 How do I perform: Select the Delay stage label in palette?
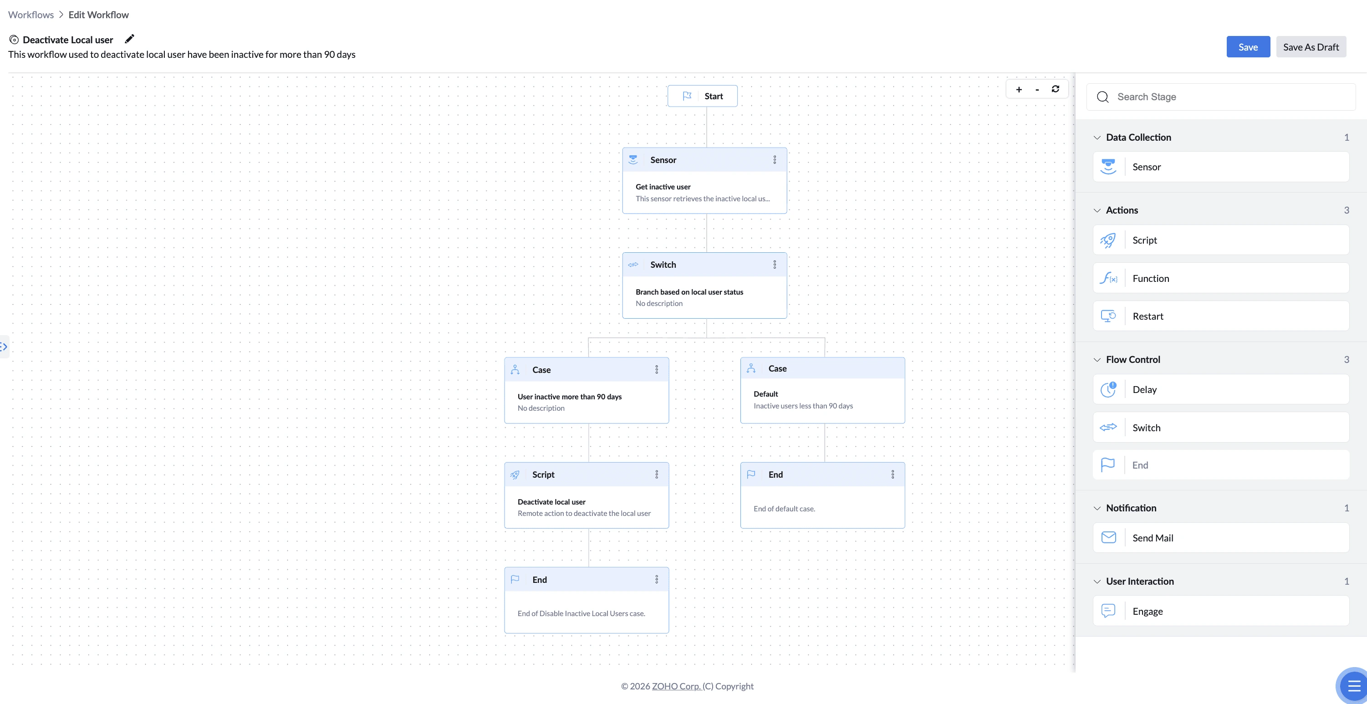(1144, 389)
